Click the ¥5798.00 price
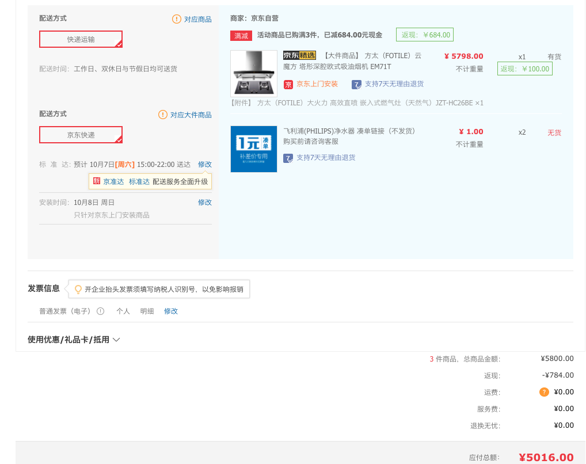 (463, 56)
